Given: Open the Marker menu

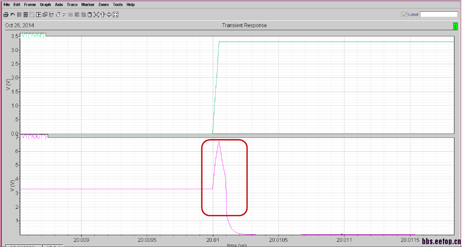Looking at the screenshot, I should click(x=88, y=5).
